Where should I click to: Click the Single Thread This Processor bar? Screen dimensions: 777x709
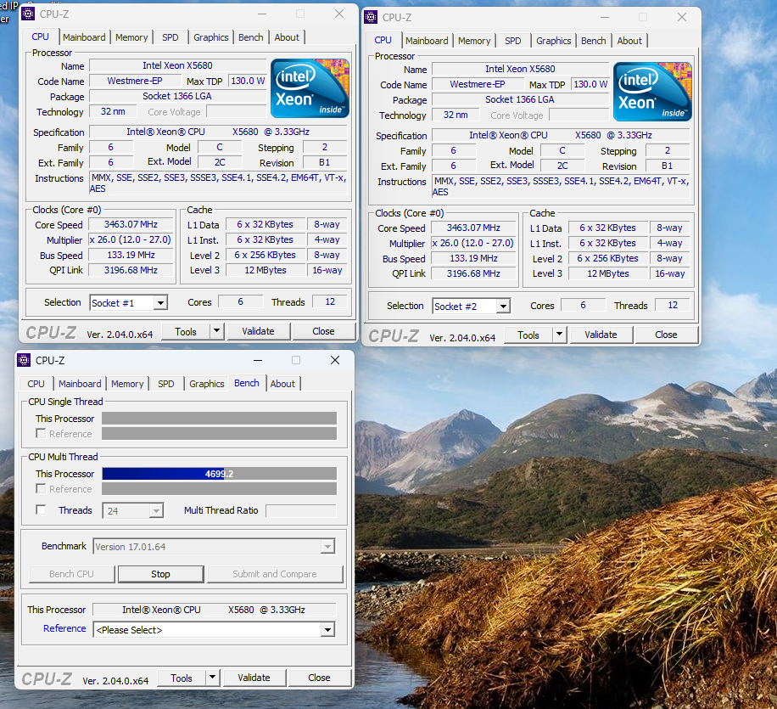[219, 419]
